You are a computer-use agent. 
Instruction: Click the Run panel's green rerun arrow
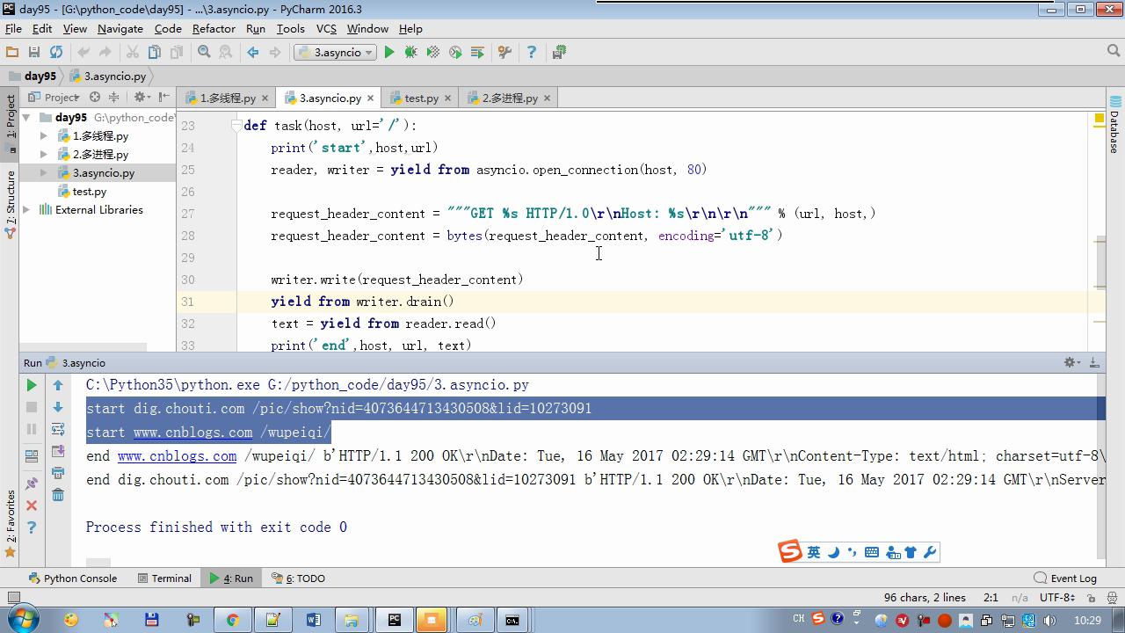(32, 385)
